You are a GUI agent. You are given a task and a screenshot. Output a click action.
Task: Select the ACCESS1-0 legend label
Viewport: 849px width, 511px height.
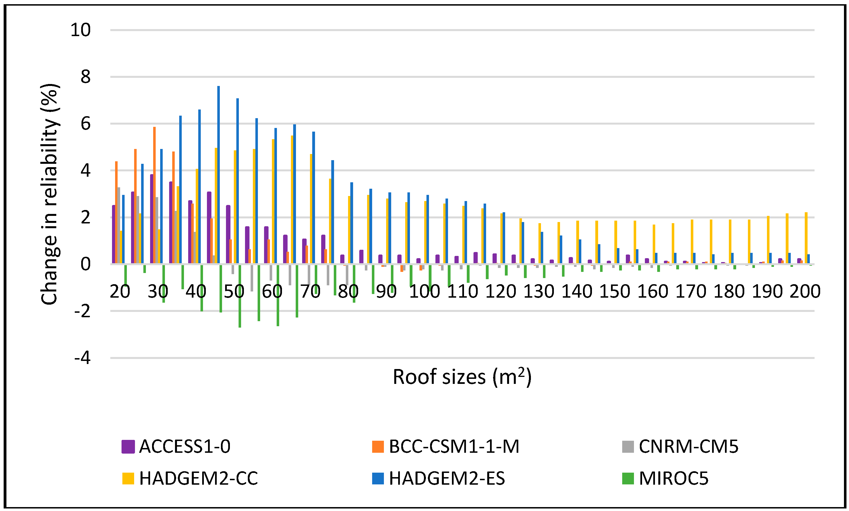coord(185,447)
